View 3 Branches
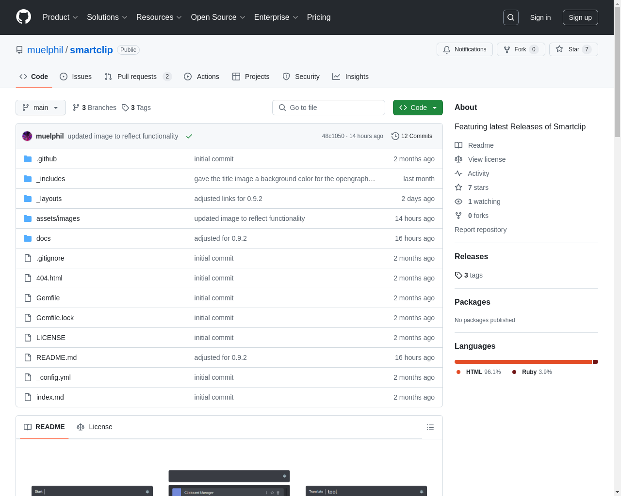 pos(95,108)
